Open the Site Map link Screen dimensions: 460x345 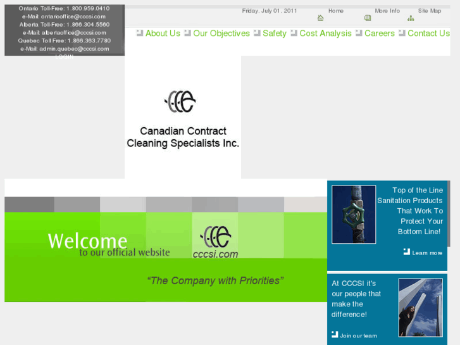tap(430, 11)
